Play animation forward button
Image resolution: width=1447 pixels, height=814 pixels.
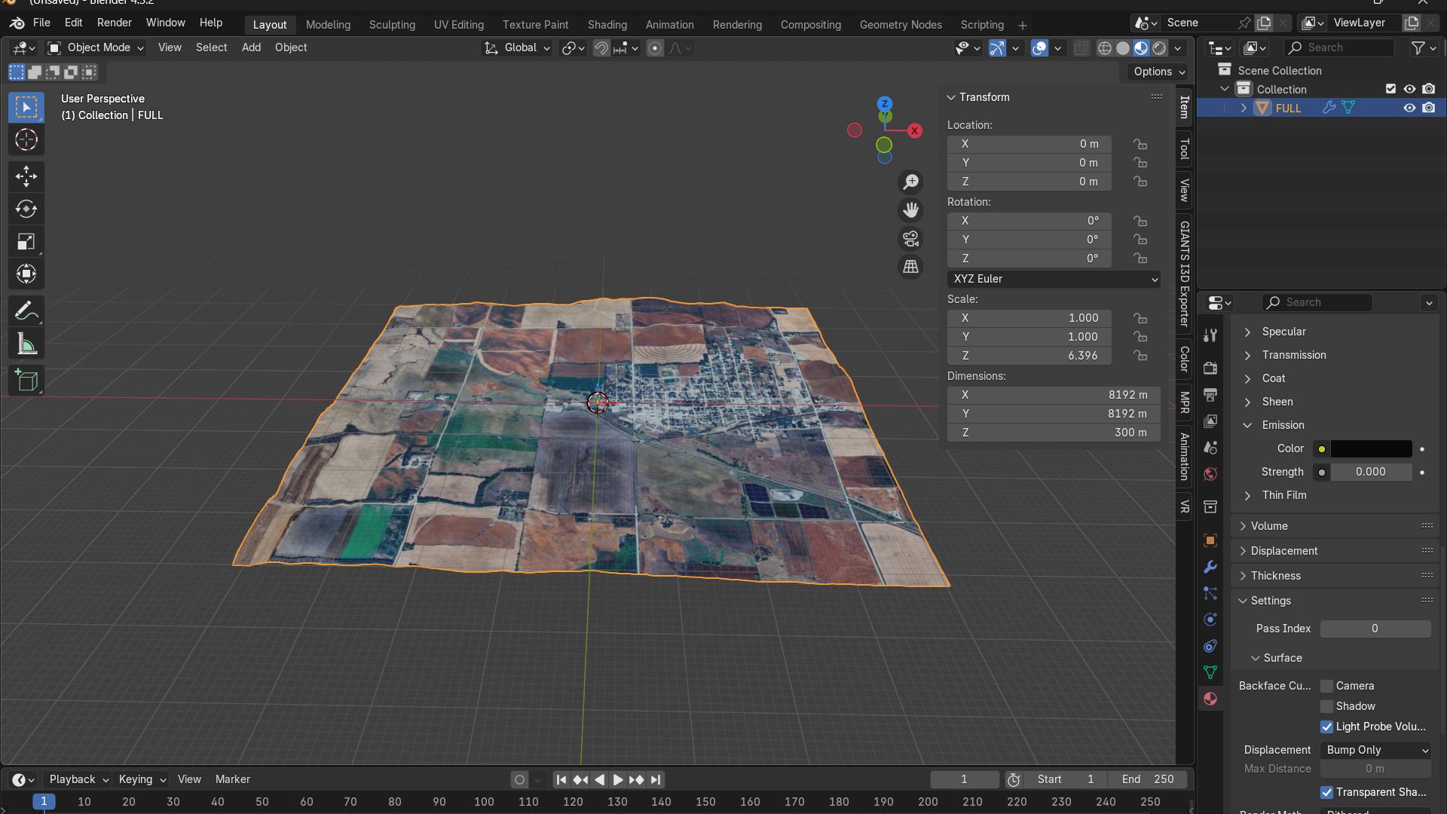pos(618,780)
